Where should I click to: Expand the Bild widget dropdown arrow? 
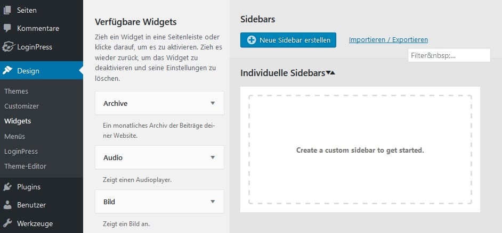(x=213, y=202)
